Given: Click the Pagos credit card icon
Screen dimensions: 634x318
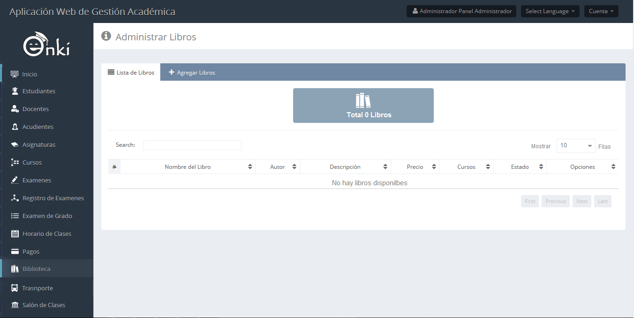Looking at the screenshot, I should (x=15, y=251).
